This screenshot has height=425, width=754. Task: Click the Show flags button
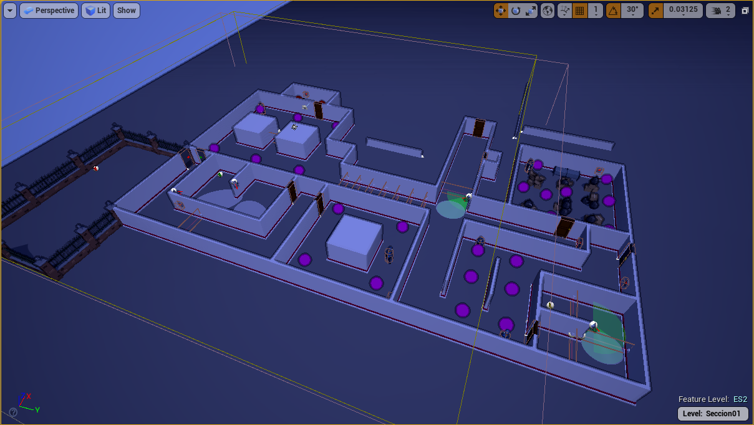pyautogui.click(x=127, y=11)
